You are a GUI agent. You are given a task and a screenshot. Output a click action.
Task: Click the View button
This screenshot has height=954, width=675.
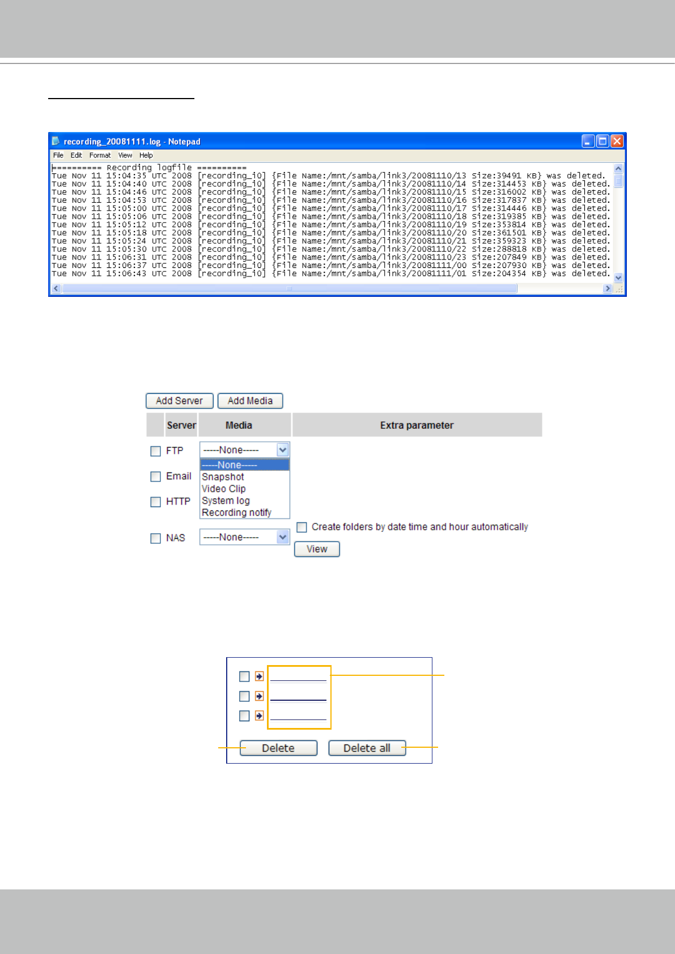[317, 549]
